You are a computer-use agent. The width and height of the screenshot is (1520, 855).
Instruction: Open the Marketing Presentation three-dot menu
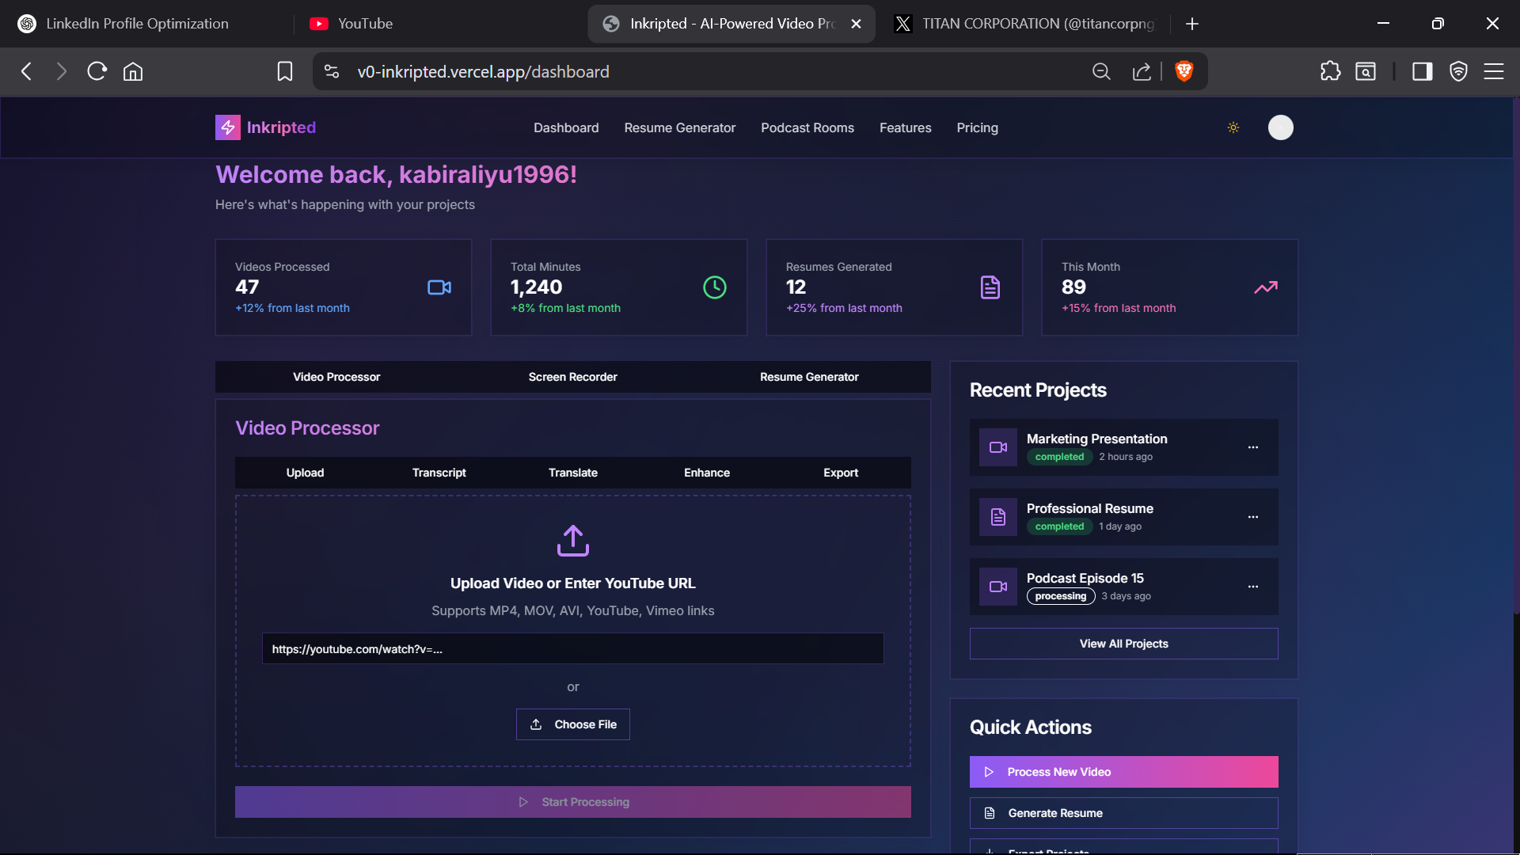[1253, 447]
